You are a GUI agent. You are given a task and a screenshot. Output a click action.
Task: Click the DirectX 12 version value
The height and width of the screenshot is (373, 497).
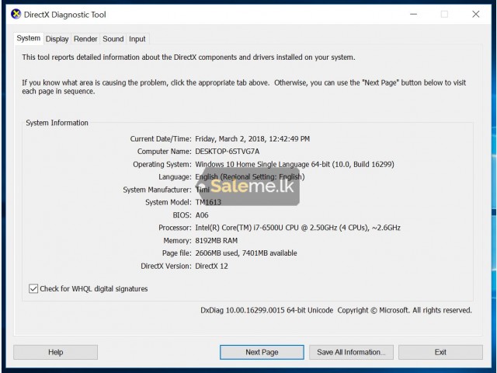(211, 266)
